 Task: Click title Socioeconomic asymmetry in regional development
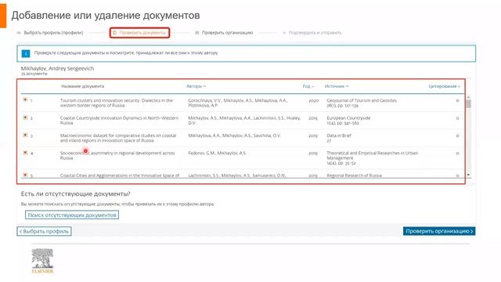point(117,155)
